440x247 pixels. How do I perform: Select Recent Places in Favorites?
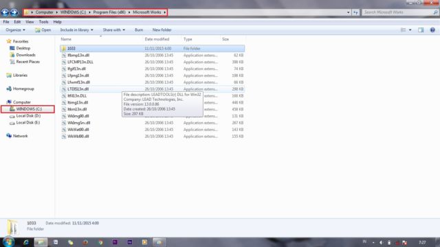tap(27, 62)
